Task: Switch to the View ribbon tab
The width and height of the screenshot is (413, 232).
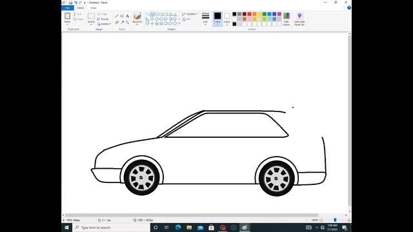Action: pyautogui.click(x=93, y=8)
